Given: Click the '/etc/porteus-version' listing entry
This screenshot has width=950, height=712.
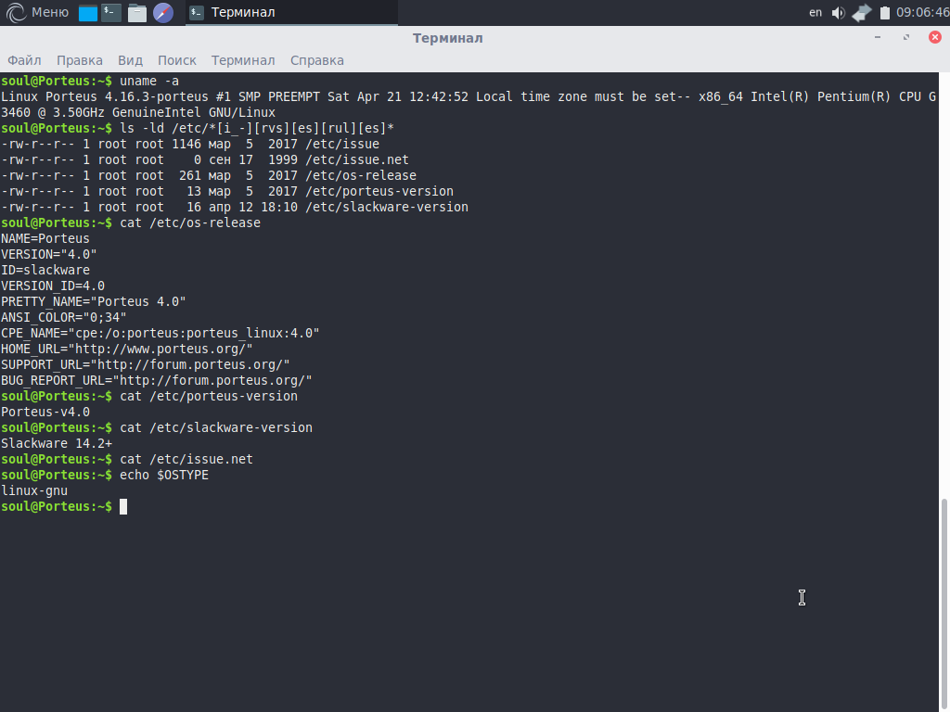Looking at the screenshot, I should pos(379,191).
